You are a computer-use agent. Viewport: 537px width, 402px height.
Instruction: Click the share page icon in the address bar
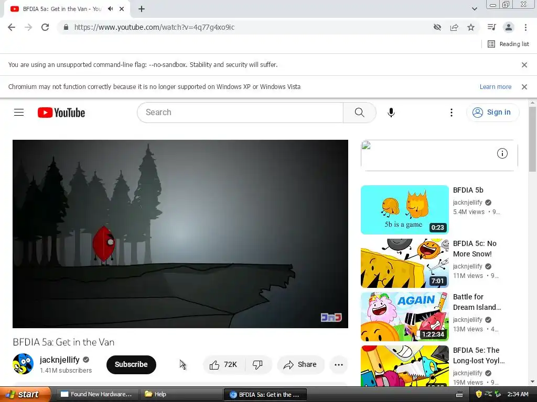click(x=454, y=27)
